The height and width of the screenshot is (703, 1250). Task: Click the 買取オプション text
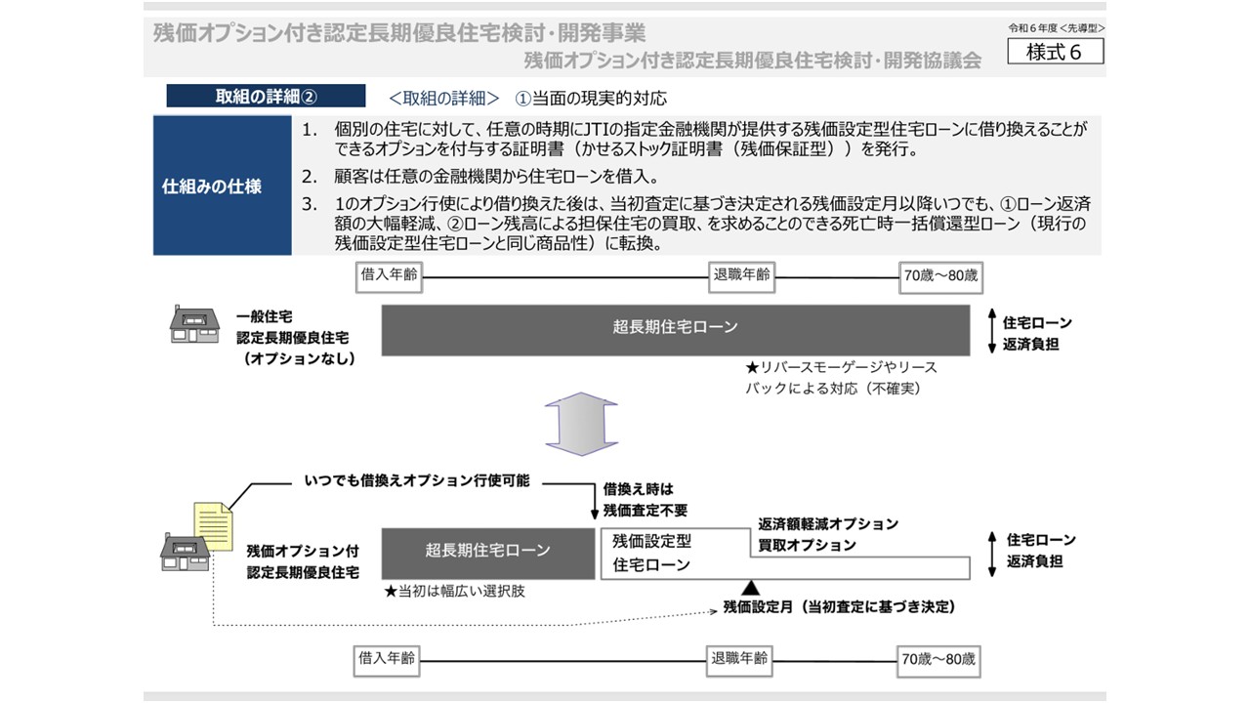click(x=807, y=545)
